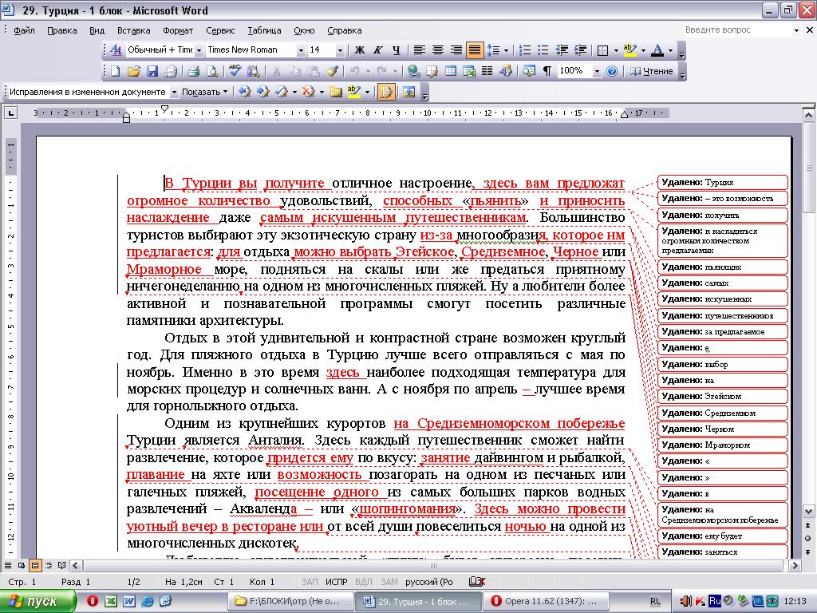Open the borders dropdown arrow

616,50
